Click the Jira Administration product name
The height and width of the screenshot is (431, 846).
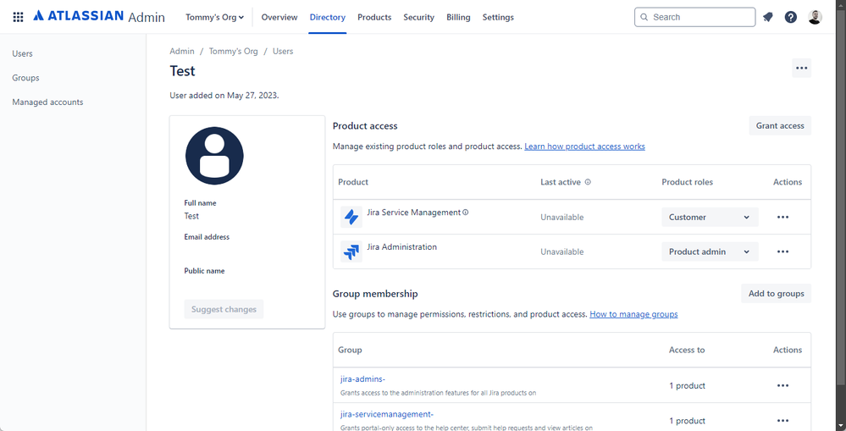click(x=402, y=247)
